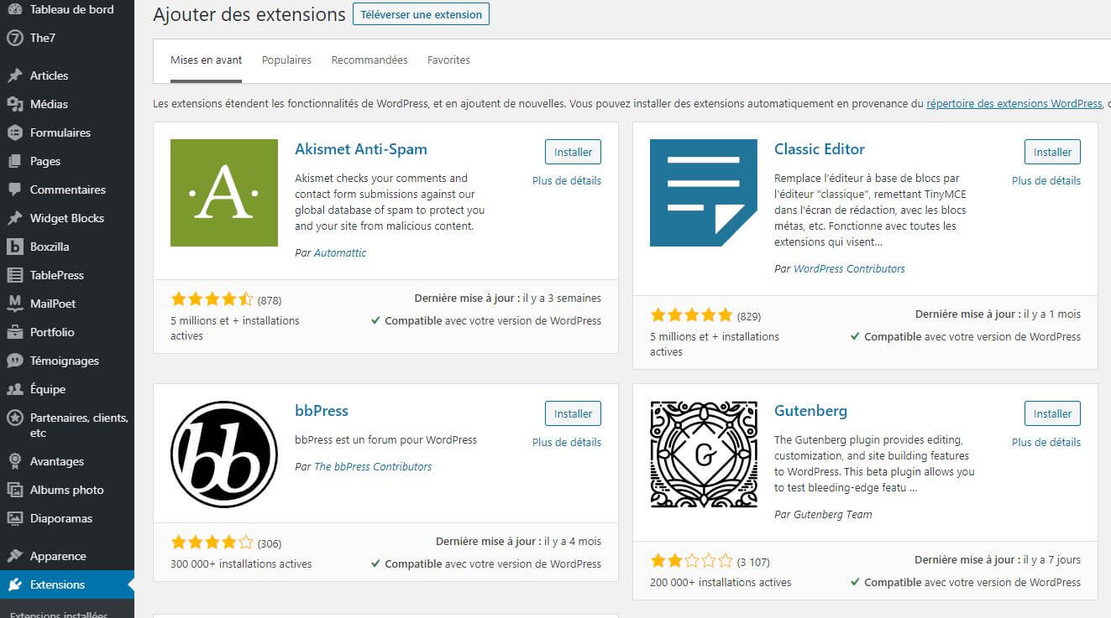
Task: Click the Albums photo icon
Action: [14, 490]
